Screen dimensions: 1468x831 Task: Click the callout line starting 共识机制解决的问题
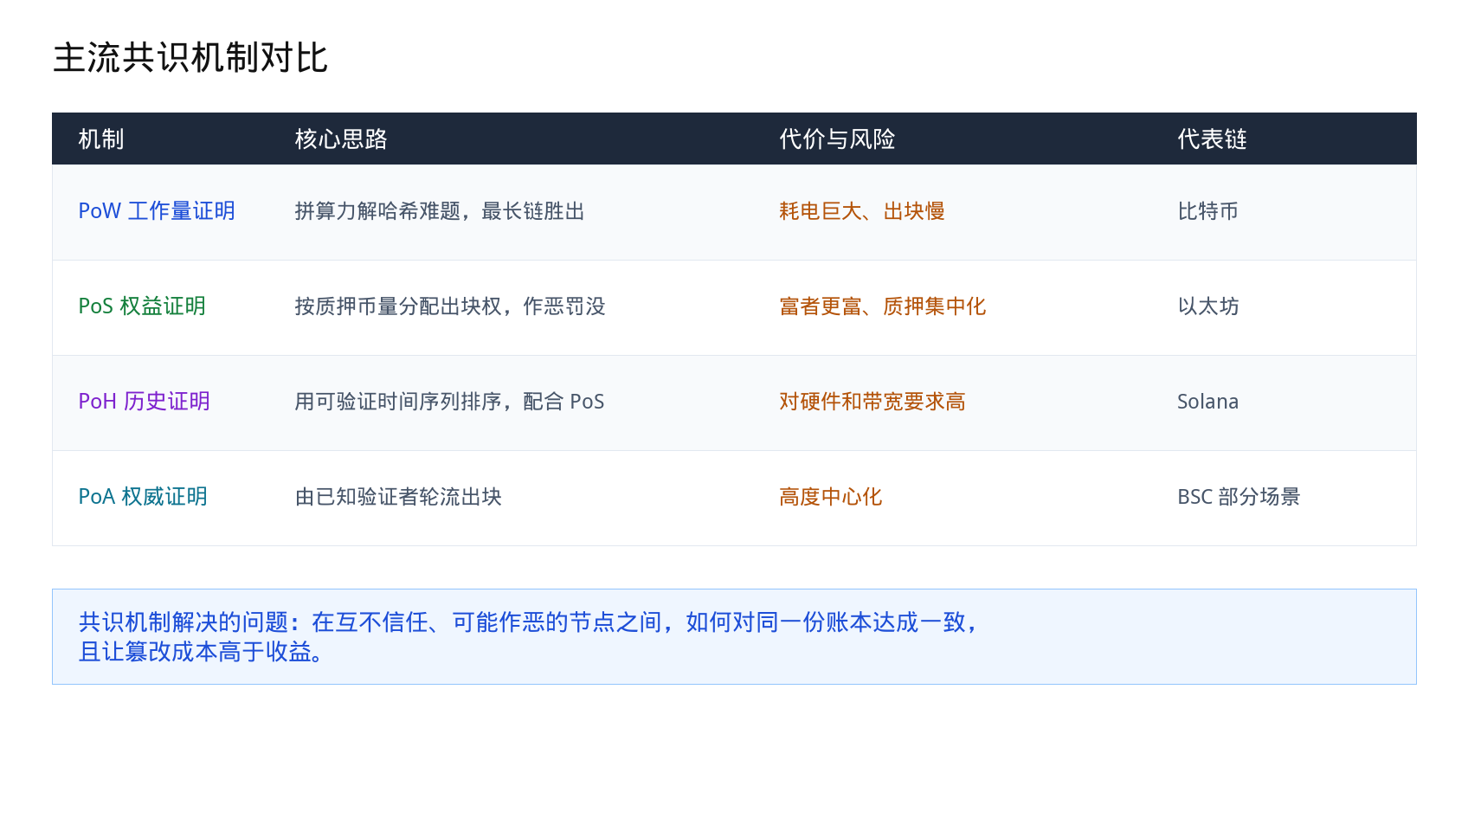click(530, 622)
